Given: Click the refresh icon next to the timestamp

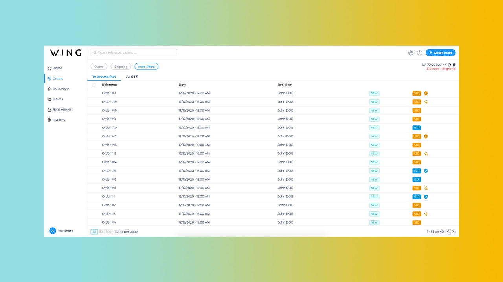Looking at the screenshot, I should pos(449,65).
